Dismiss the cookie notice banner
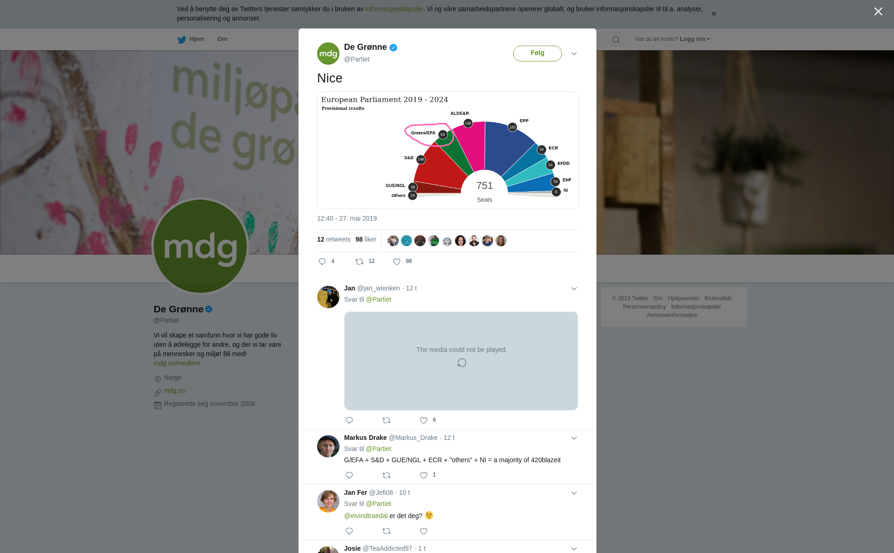 (x=713, y=14)
